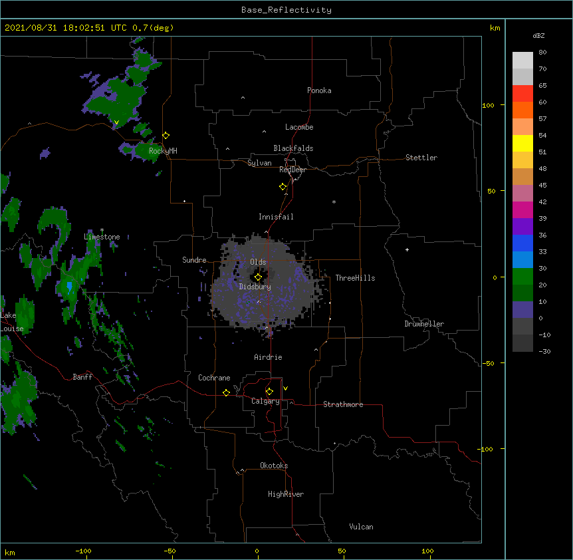The image size is (573, 560).
Task: Select the Stettler label
Action: click(421, 158)
